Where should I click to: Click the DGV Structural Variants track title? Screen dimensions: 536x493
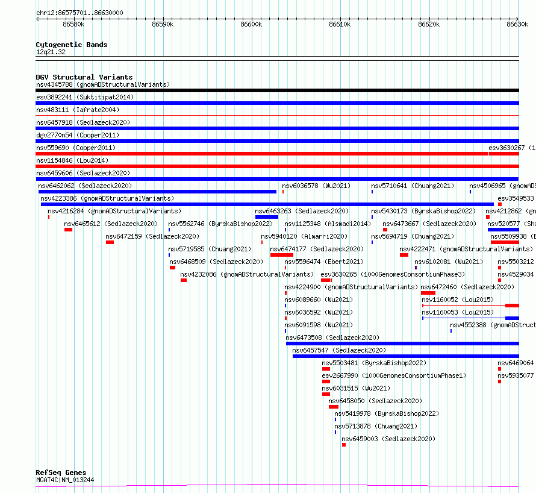84,77
